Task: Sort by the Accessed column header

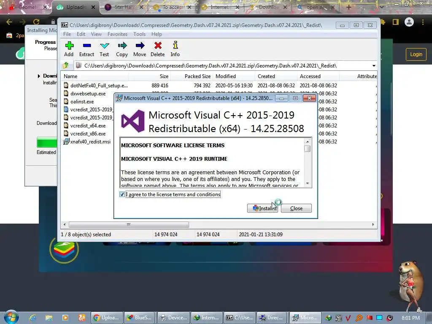Action: point(318,76)
